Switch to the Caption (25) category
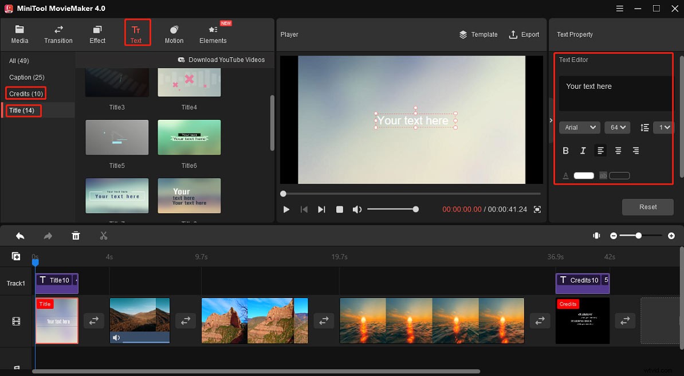684x376 pixels. coord(25,77)
